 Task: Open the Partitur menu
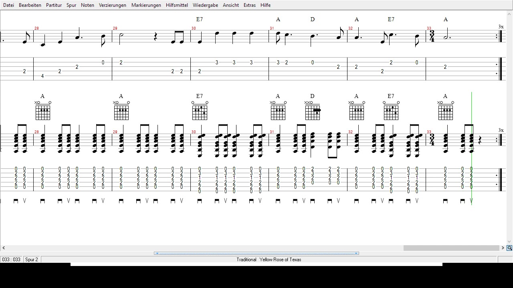(x=54, y=5)
